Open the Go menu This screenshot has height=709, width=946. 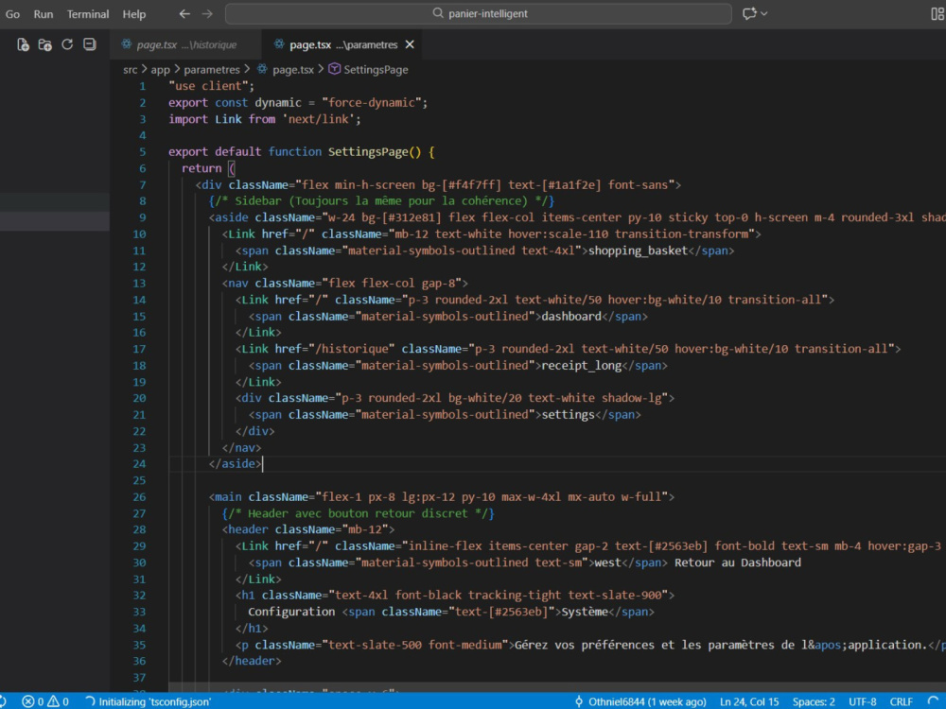pos(12,14)
